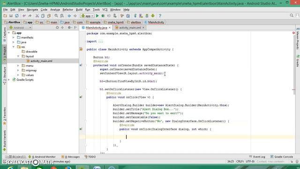This screenshot has height=169, width=300.
Task: Open the Android Monitor tool window
Action: click(x=42, y=157)
